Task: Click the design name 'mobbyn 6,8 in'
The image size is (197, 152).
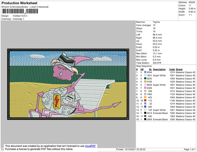Action: click(x=20, y=16)
